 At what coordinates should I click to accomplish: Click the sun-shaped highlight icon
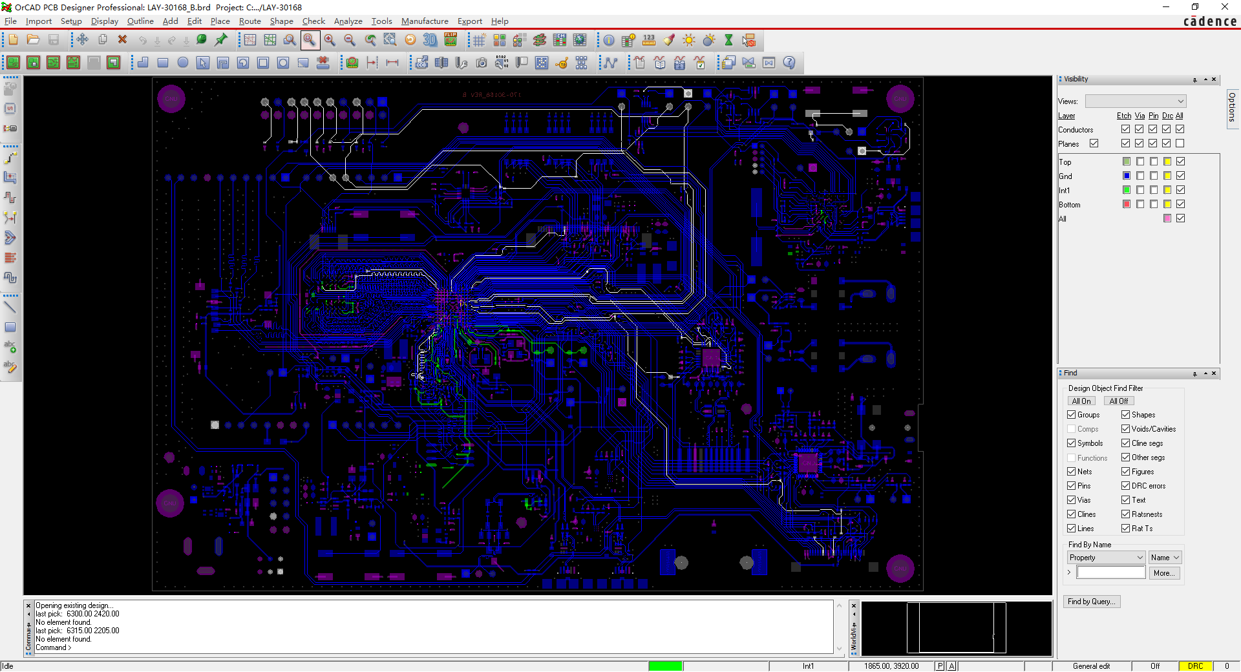[x=689, y=40]
